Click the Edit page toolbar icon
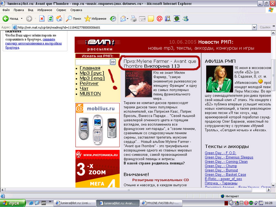276x207 pixels. click(x=142, y=19)
